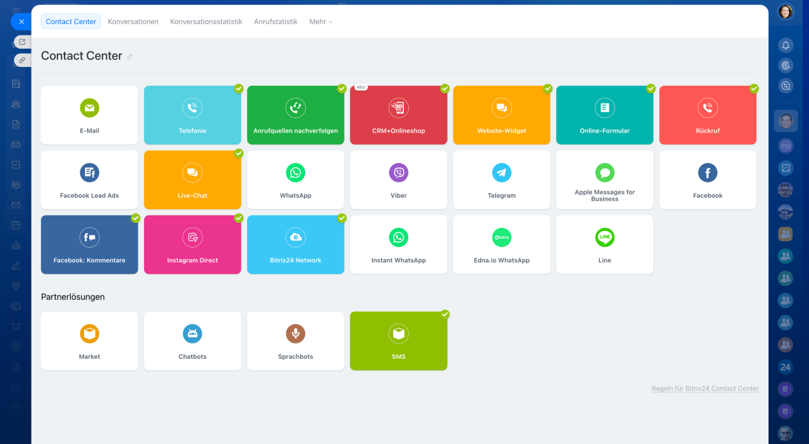809x444 pixels.
Task: Open the user profile avatar
Action: point(786,12)
